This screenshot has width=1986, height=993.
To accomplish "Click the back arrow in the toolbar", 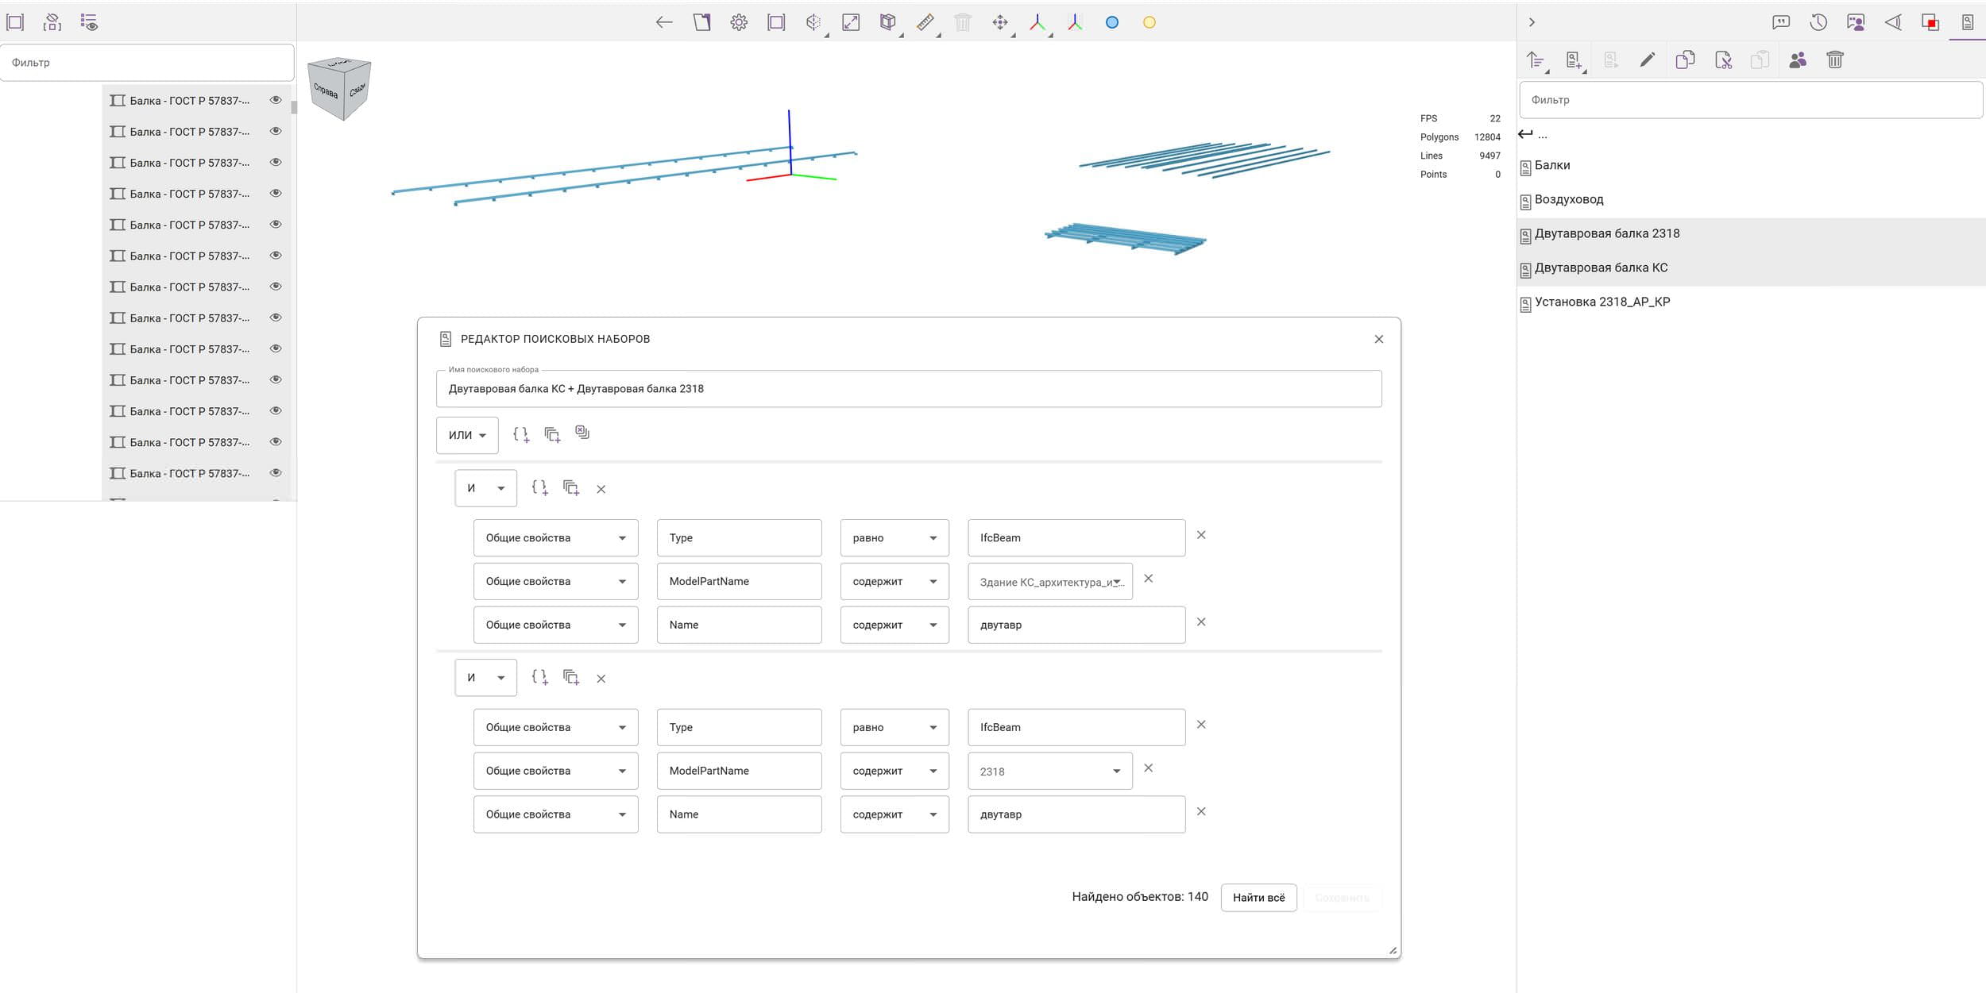I will click(x=664, y=22).
